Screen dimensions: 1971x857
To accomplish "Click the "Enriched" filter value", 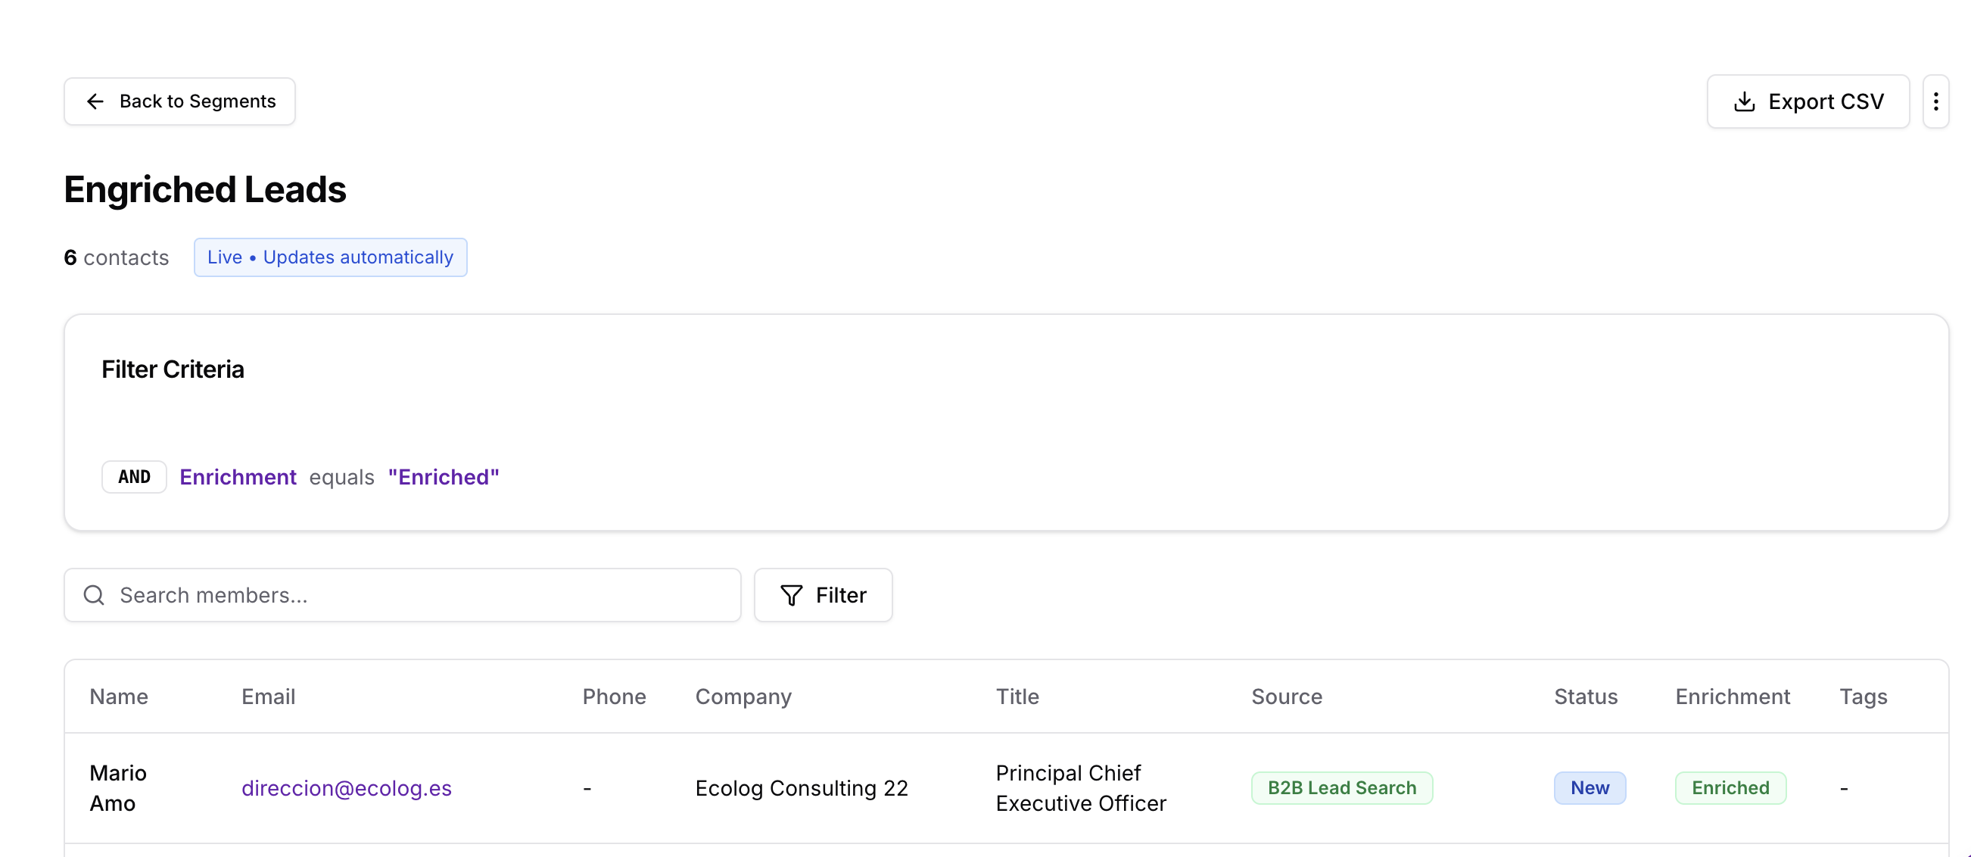I will [x=443, y=477].
